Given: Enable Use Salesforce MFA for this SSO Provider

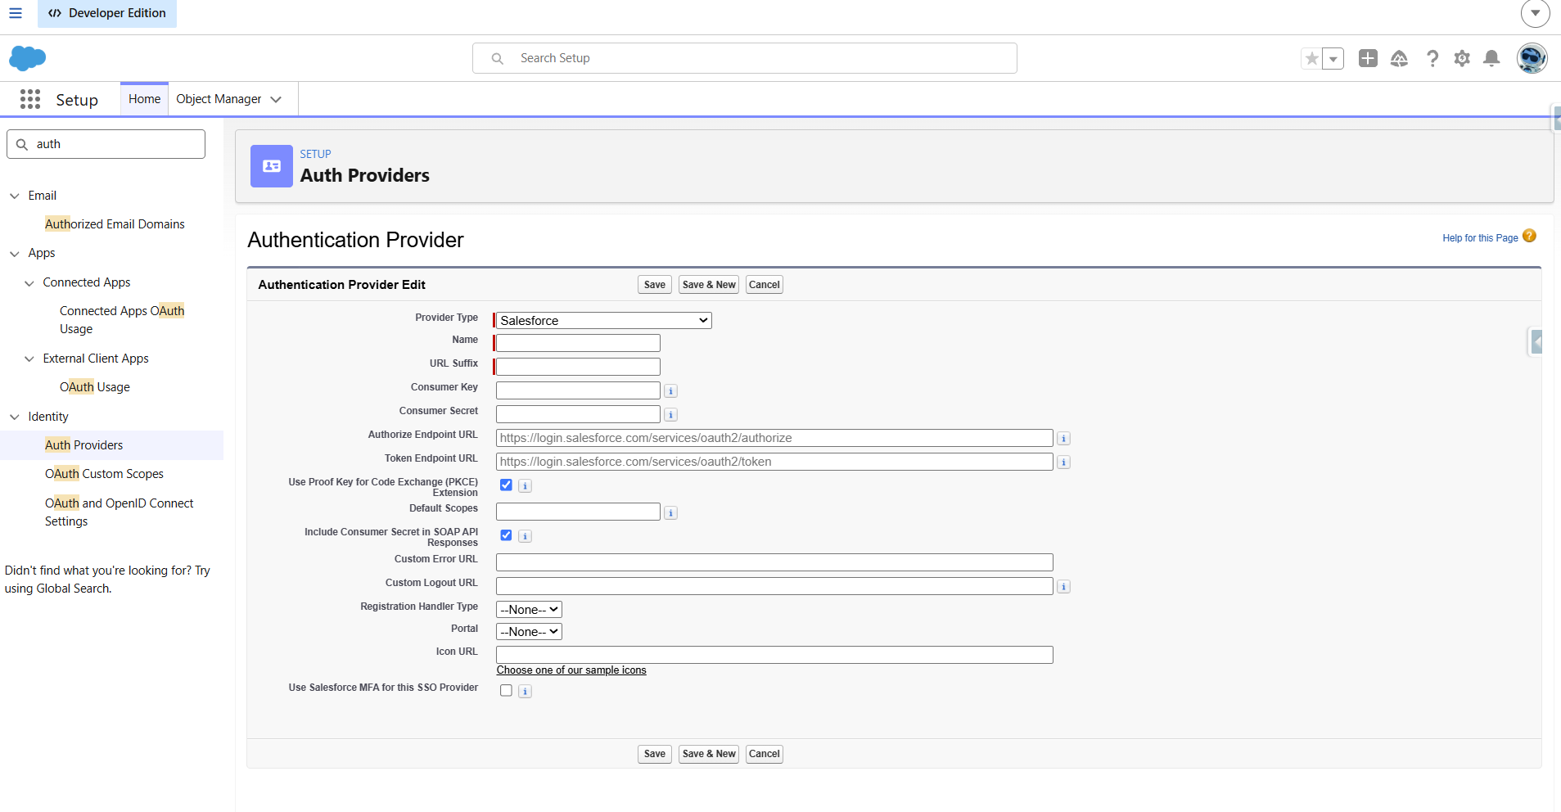Looking at the screenshot, I should [x=506, y=691].
